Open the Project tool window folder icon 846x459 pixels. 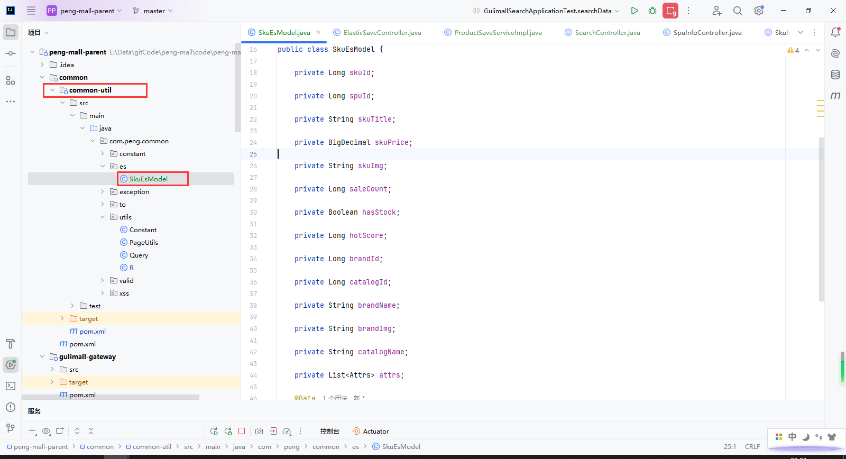coord(11,32)
